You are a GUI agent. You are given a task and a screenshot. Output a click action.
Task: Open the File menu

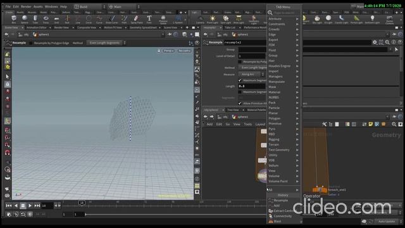(x=8, y=7)
